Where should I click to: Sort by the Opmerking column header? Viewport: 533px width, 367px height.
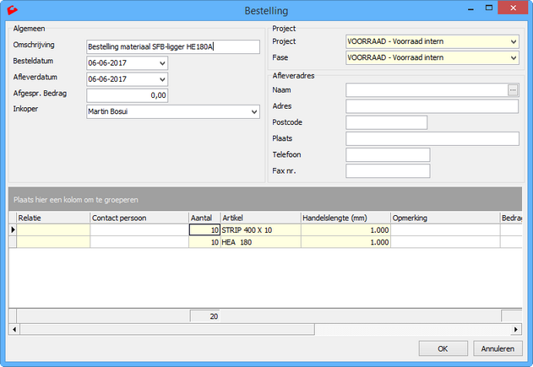tap(445, 218)
